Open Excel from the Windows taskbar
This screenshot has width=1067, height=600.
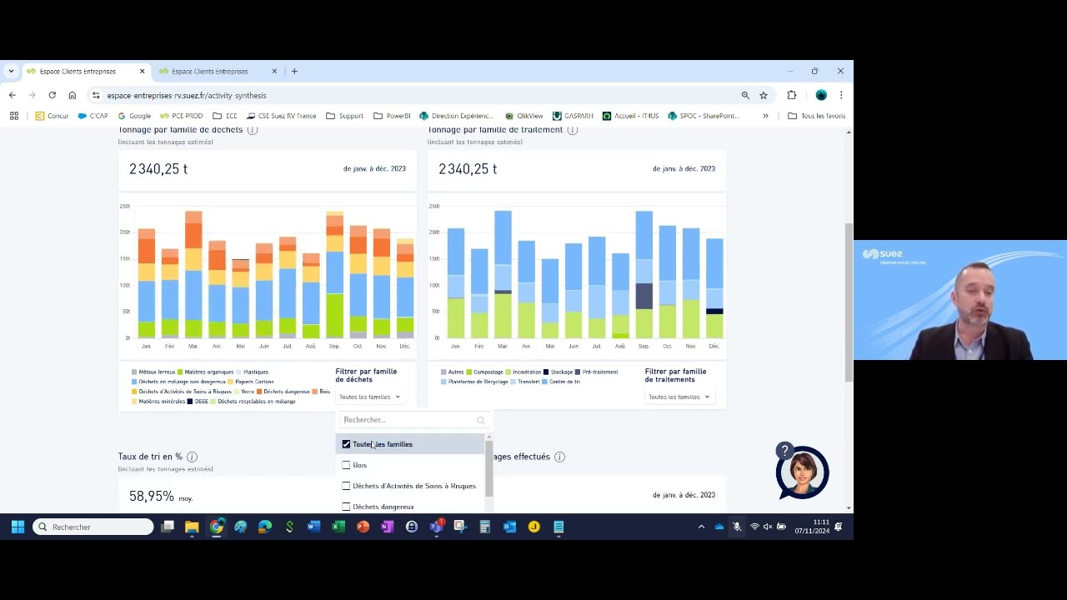point(338,527)
